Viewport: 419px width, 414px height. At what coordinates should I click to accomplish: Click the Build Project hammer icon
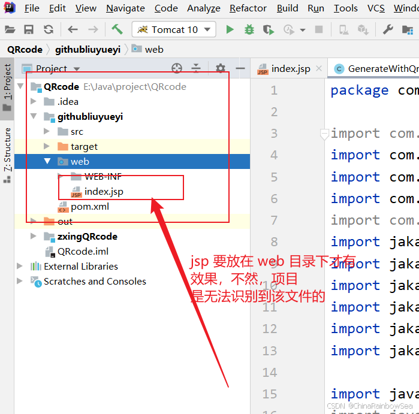117,29
